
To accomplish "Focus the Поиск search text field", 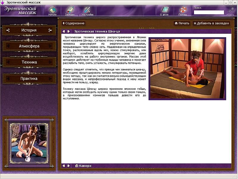I will pyautogui.click(x=209, y=13).
